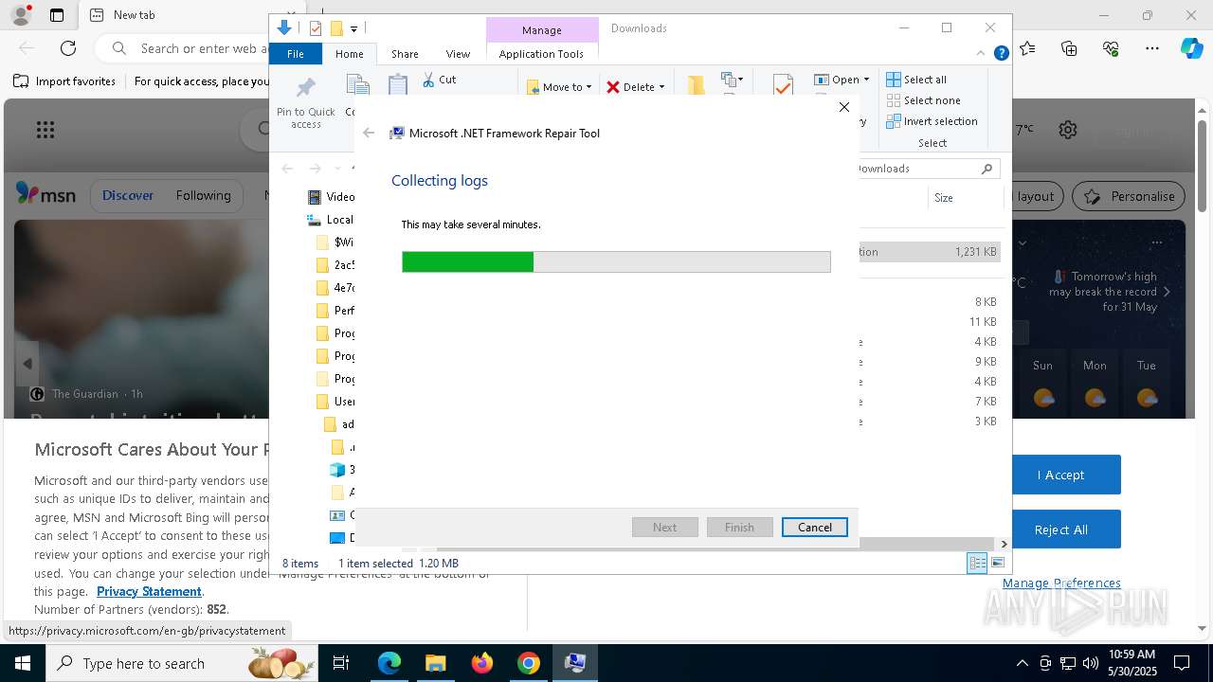This screenshot has height=682, width=1213.
Task: Click Personalise button on MSN page
Action: point(1129,197)
